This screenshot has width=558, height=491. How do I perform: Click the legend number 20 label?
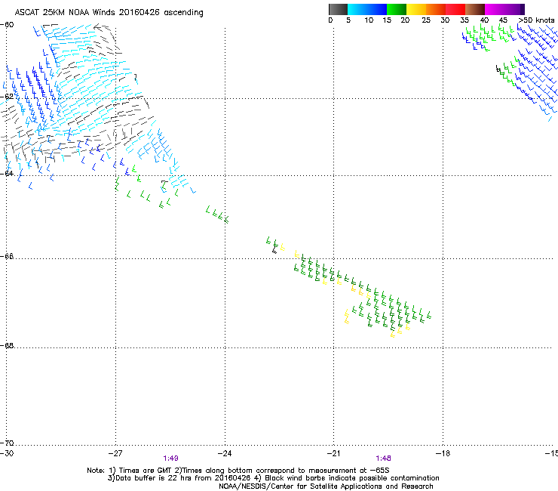[x=405, y=20]
